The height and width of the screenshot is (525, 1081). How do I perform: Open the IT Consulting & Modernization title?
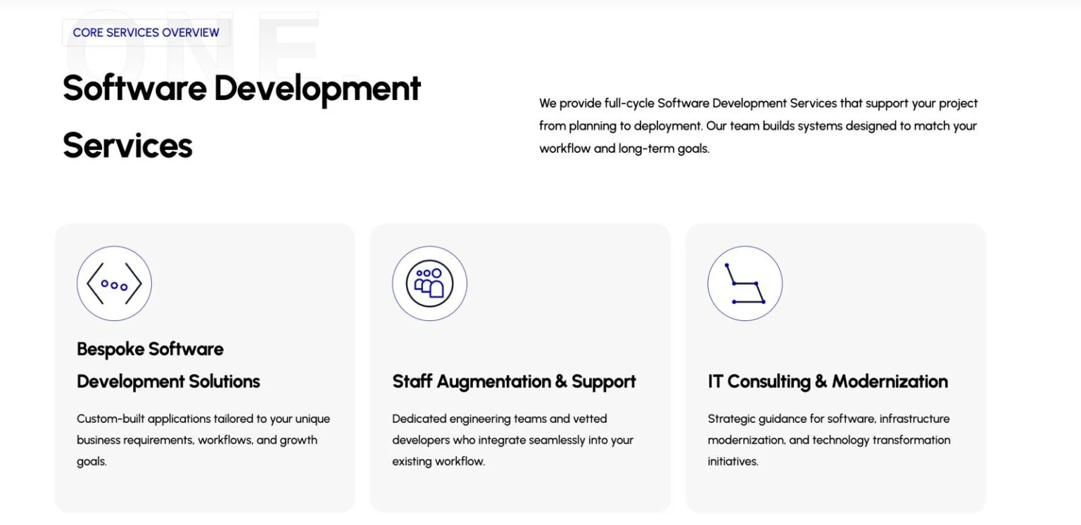(x=828, y=381)
